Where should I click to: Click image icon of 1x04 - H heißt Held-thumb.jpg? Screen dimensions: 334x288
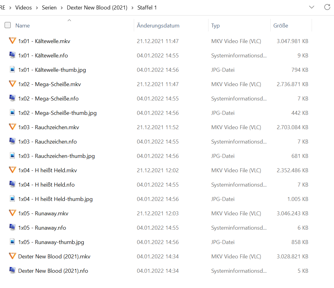click(12, 199)
